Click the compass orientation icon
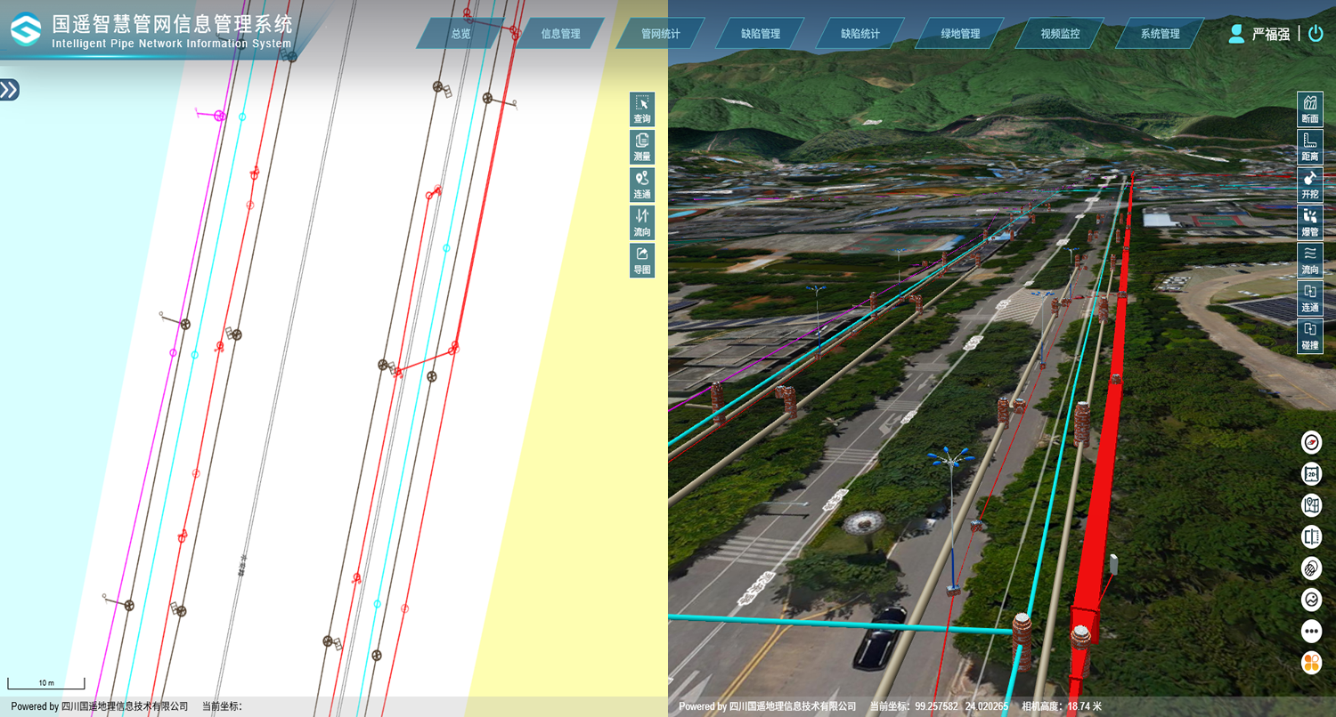Image resolution: width=1336 pixels, height=717 pixels. [1311, 442]
